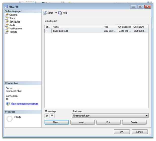
Task: Click the Help document icon
Action: click(x=60, y=13)
